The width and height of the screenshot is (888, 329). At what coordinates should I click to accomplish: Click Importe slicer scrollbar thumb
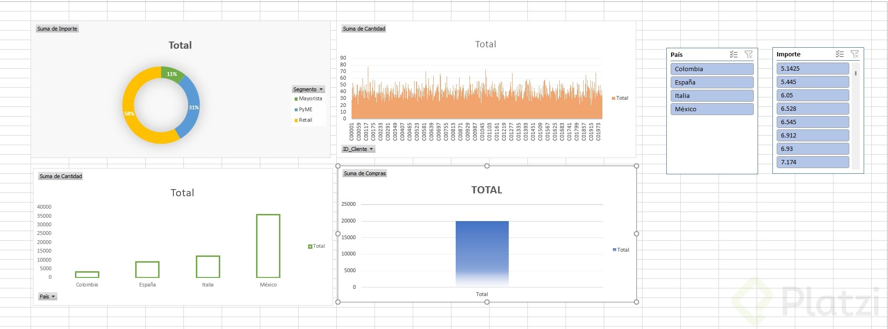pyautogui.click(x=856, y=73)
